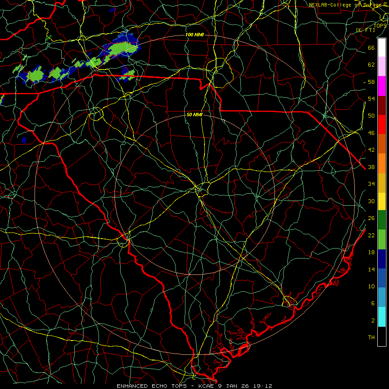Click the legend value 6
This screenshot has width=389, height=389.
point(373,303)
